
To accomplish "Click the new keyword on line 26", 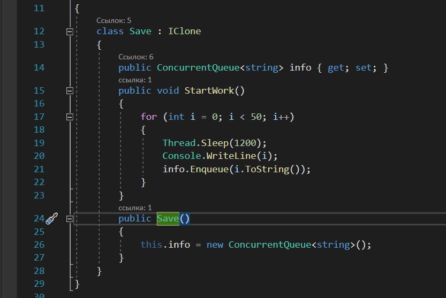I will point(215,244).
